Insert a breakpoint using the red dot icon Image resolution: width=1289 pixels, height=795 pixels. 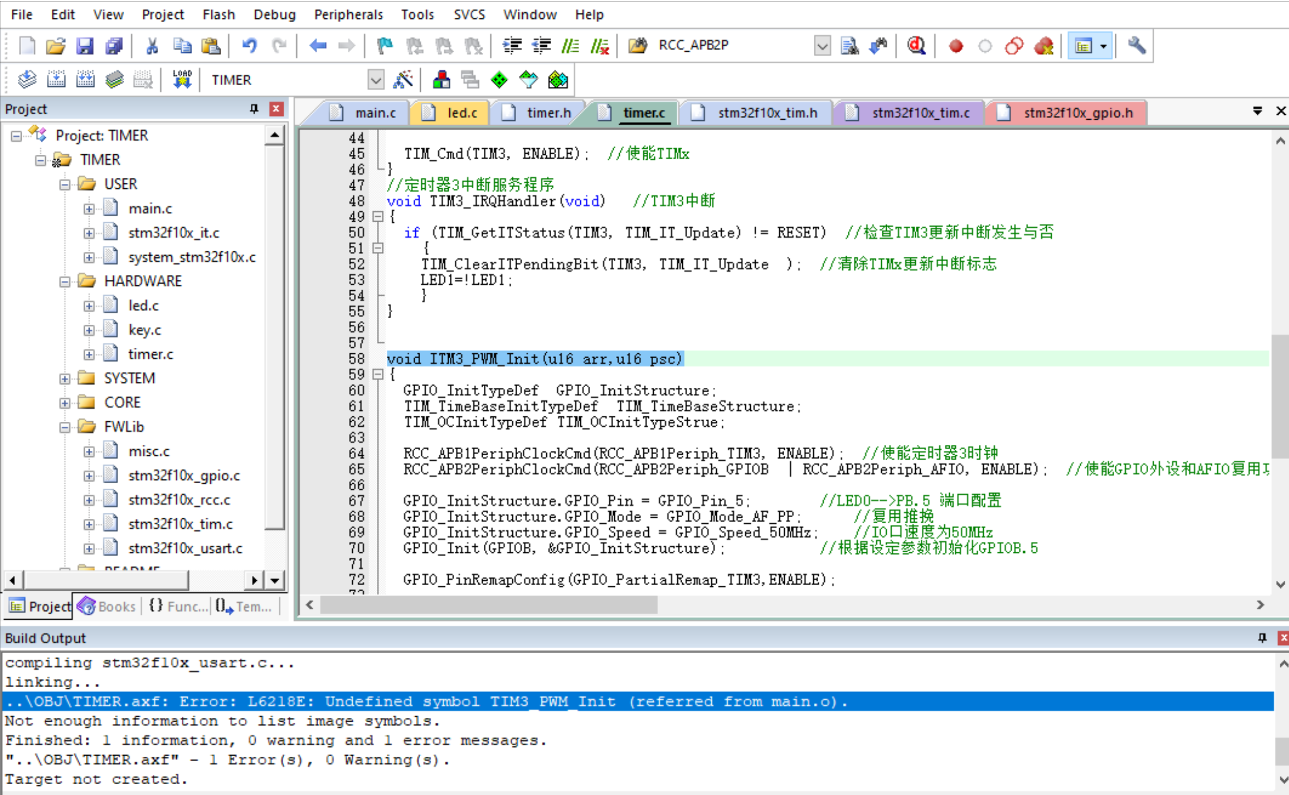point(956,46)
